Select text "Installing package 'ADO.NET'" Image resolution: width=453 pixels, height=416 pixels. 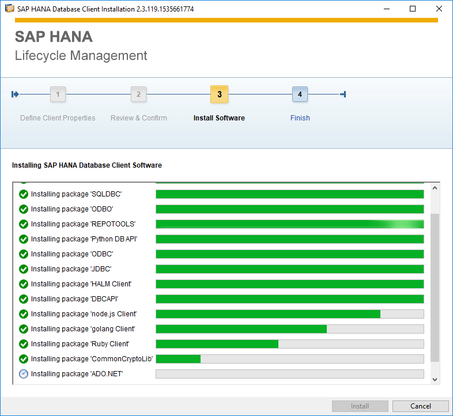(x=77, y=374)
